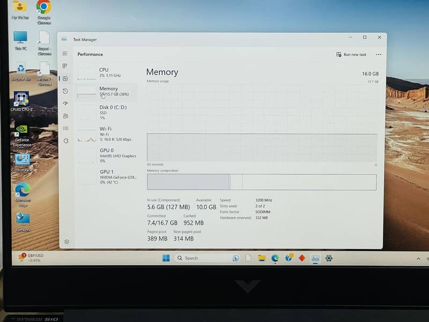
Task: Select GPU 1 NVIDIA GeForce GTX entry
Action: tap(107, 177)
